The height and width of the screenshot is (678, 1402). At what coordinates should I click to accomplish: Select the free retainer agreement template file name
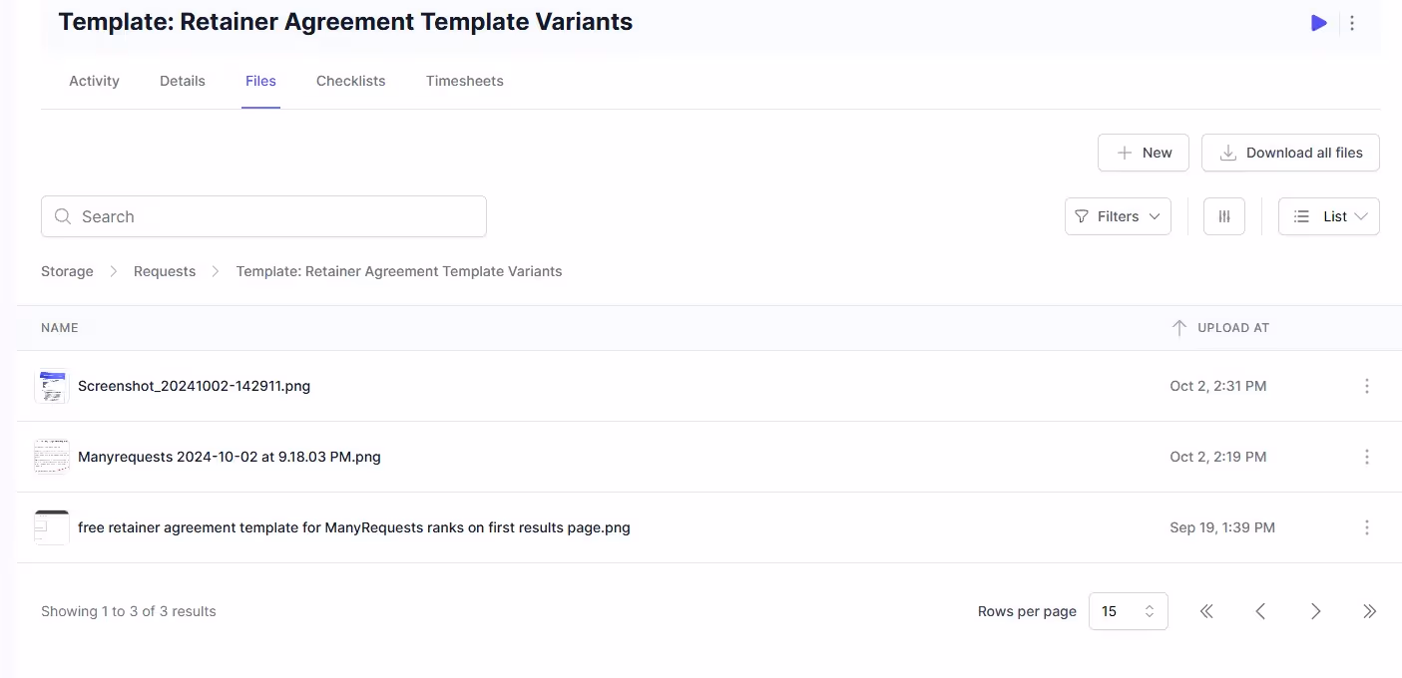(x=354, y=527)
